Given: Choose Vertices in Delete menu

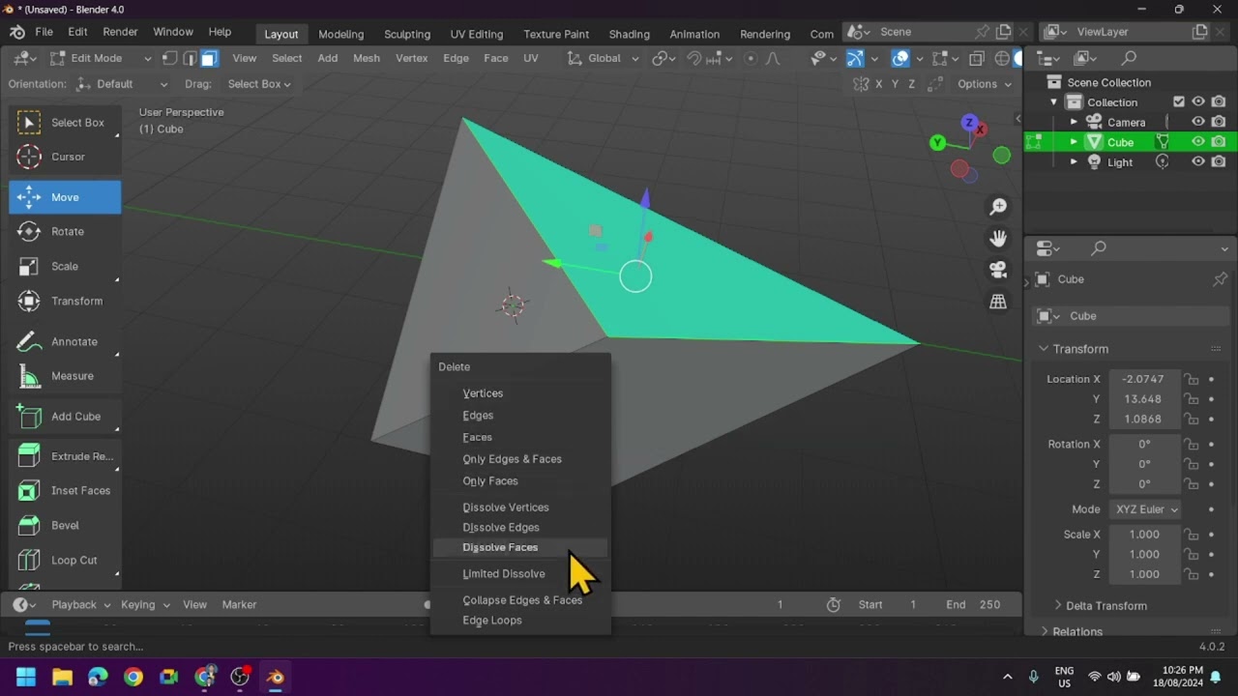Looking at the screenshot, I should [520, 393].
